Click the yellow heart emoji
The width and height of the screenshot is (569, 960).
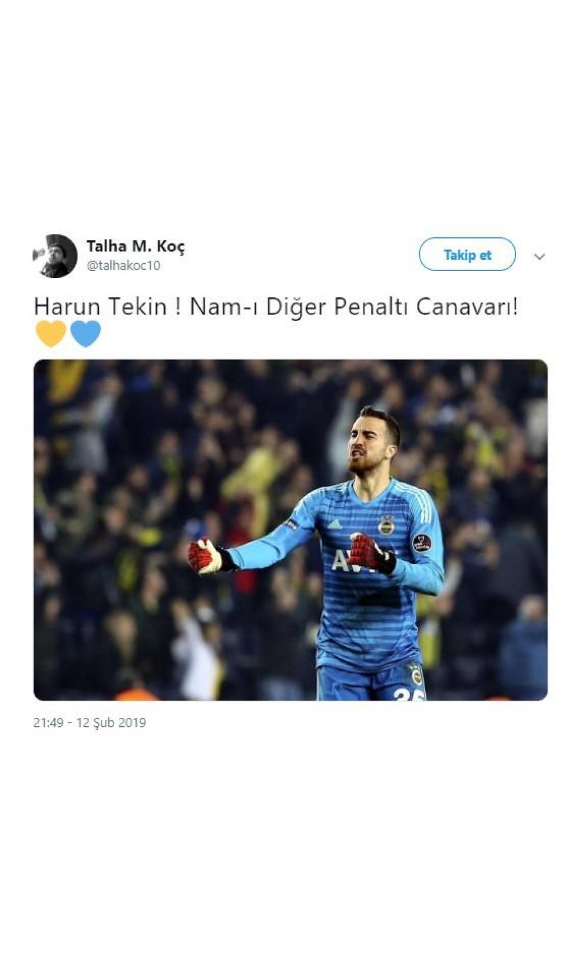(x=51, y=334)
